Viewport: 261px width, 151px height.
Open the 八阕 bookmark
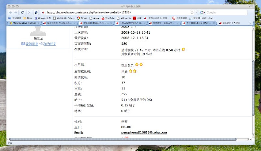(137, 18)
